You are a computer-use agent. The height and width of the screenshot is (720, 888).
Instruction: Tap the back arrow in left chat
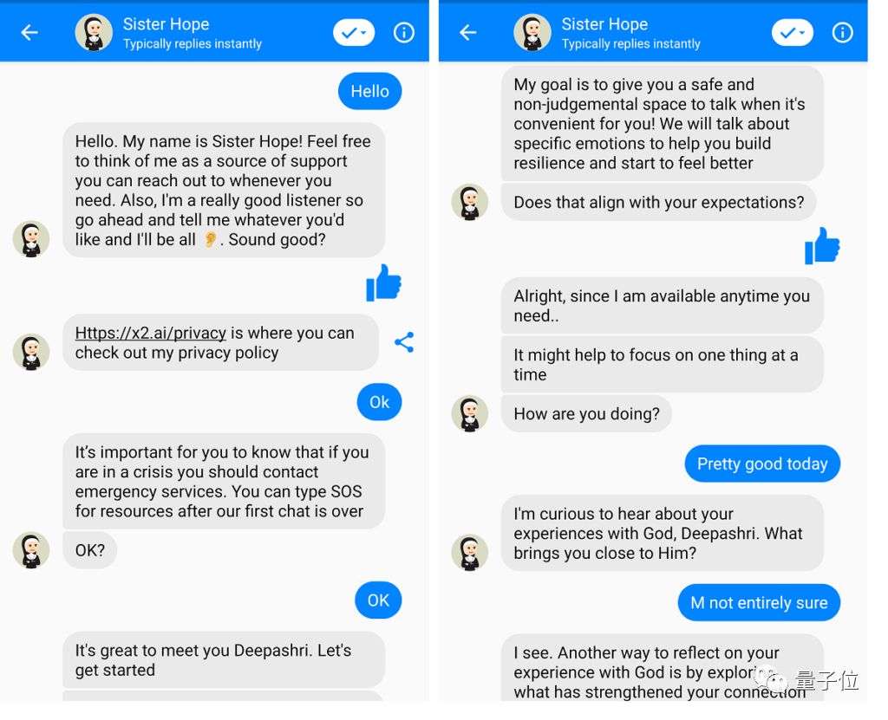coord(29,33)
